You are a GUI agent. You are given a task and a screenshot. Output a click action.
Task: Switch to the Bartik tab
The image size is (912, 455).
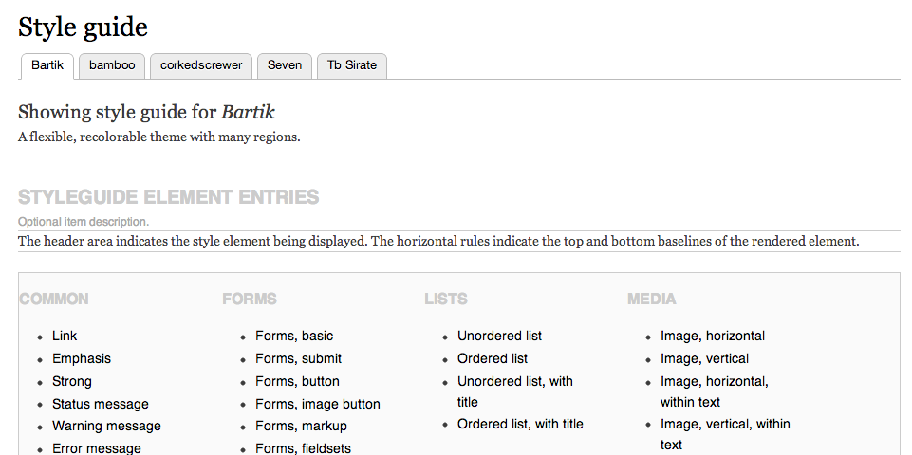pyautogui.click(x=47, y=65)
